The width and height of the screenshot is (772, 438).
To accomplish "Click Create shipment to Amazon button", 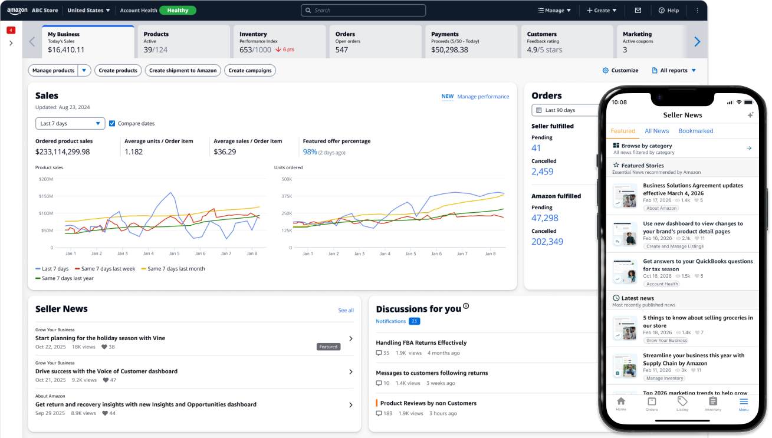I will click(183, 71).
